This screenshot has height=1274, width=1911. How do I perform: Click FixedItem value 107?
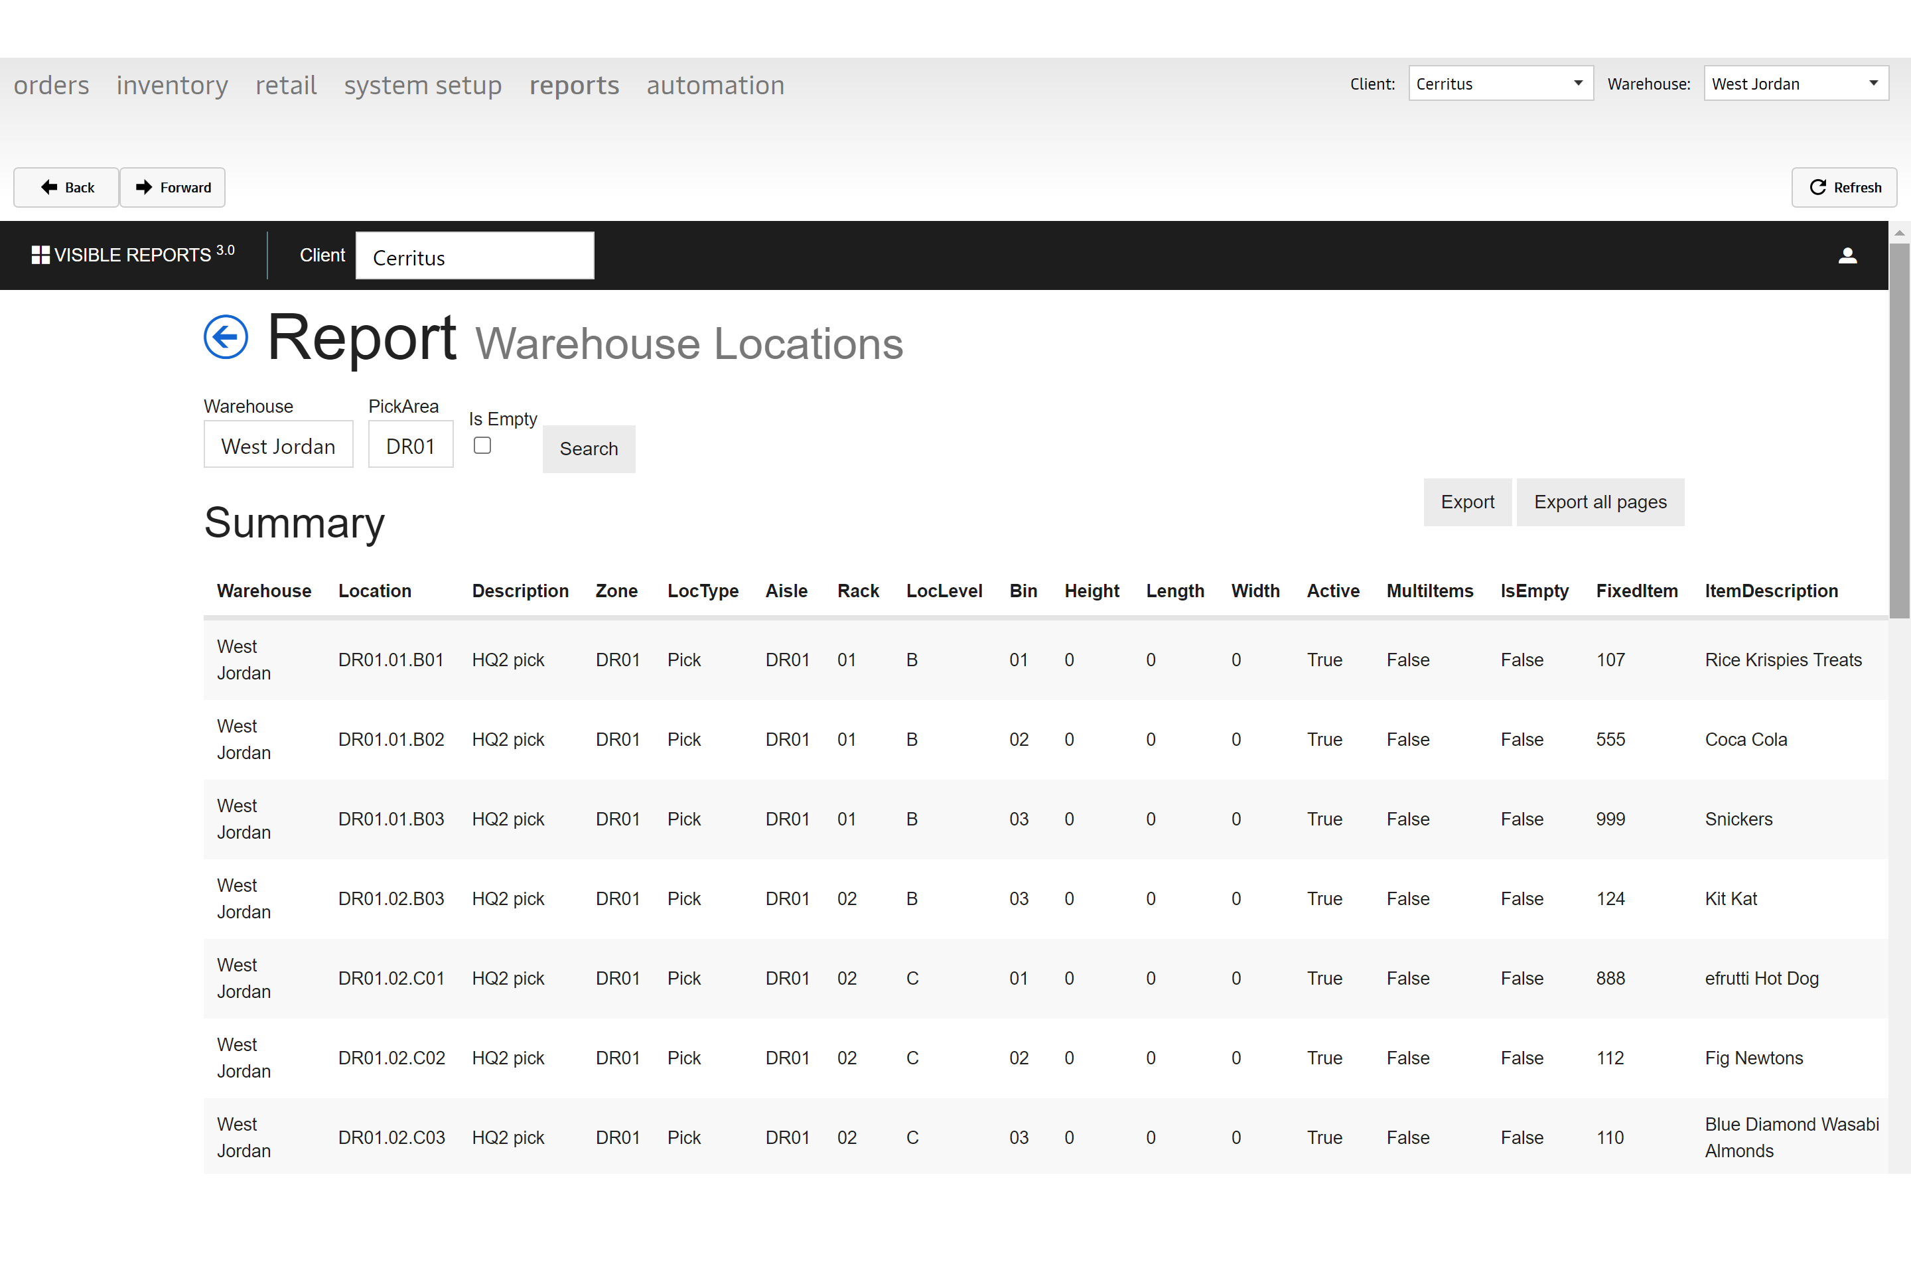point(1610,660)
